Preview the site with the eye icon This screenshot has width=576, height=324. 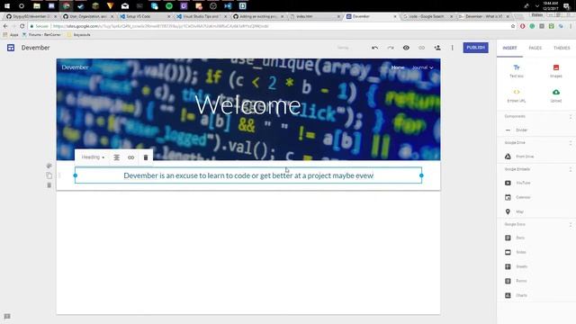[406, 48]
